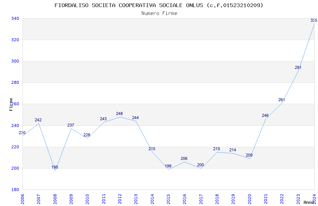Select the 260 tick on y-axis
The height and width of the screenshot is (206, 318).
pyautogui.click(x=15, y=104)
